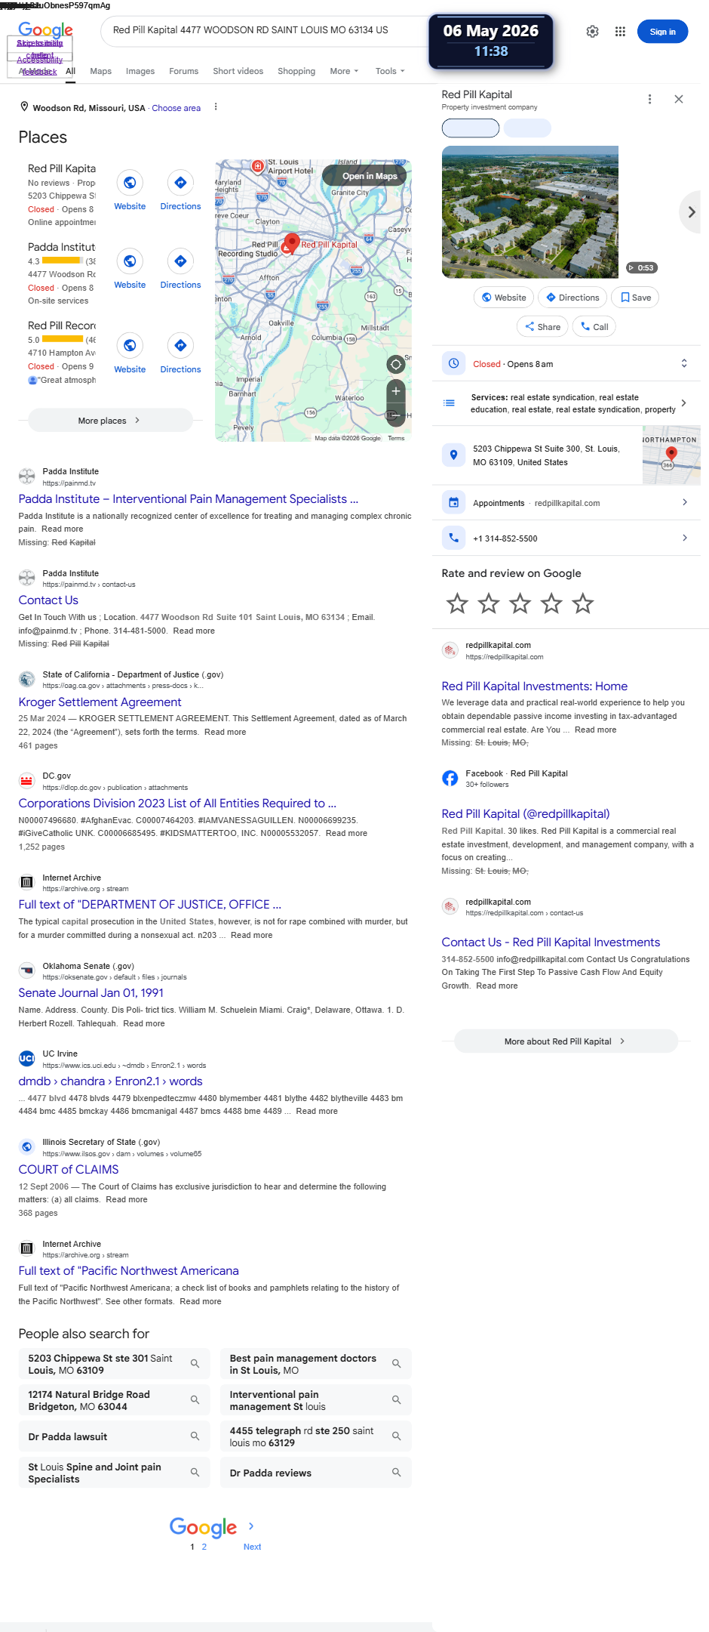
Task: Zoom in on the map with plus icon
Action: pyautogui.click(x=396, y=391)
